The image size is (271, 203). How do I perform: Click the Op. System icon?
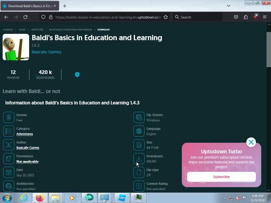point(139,117)
